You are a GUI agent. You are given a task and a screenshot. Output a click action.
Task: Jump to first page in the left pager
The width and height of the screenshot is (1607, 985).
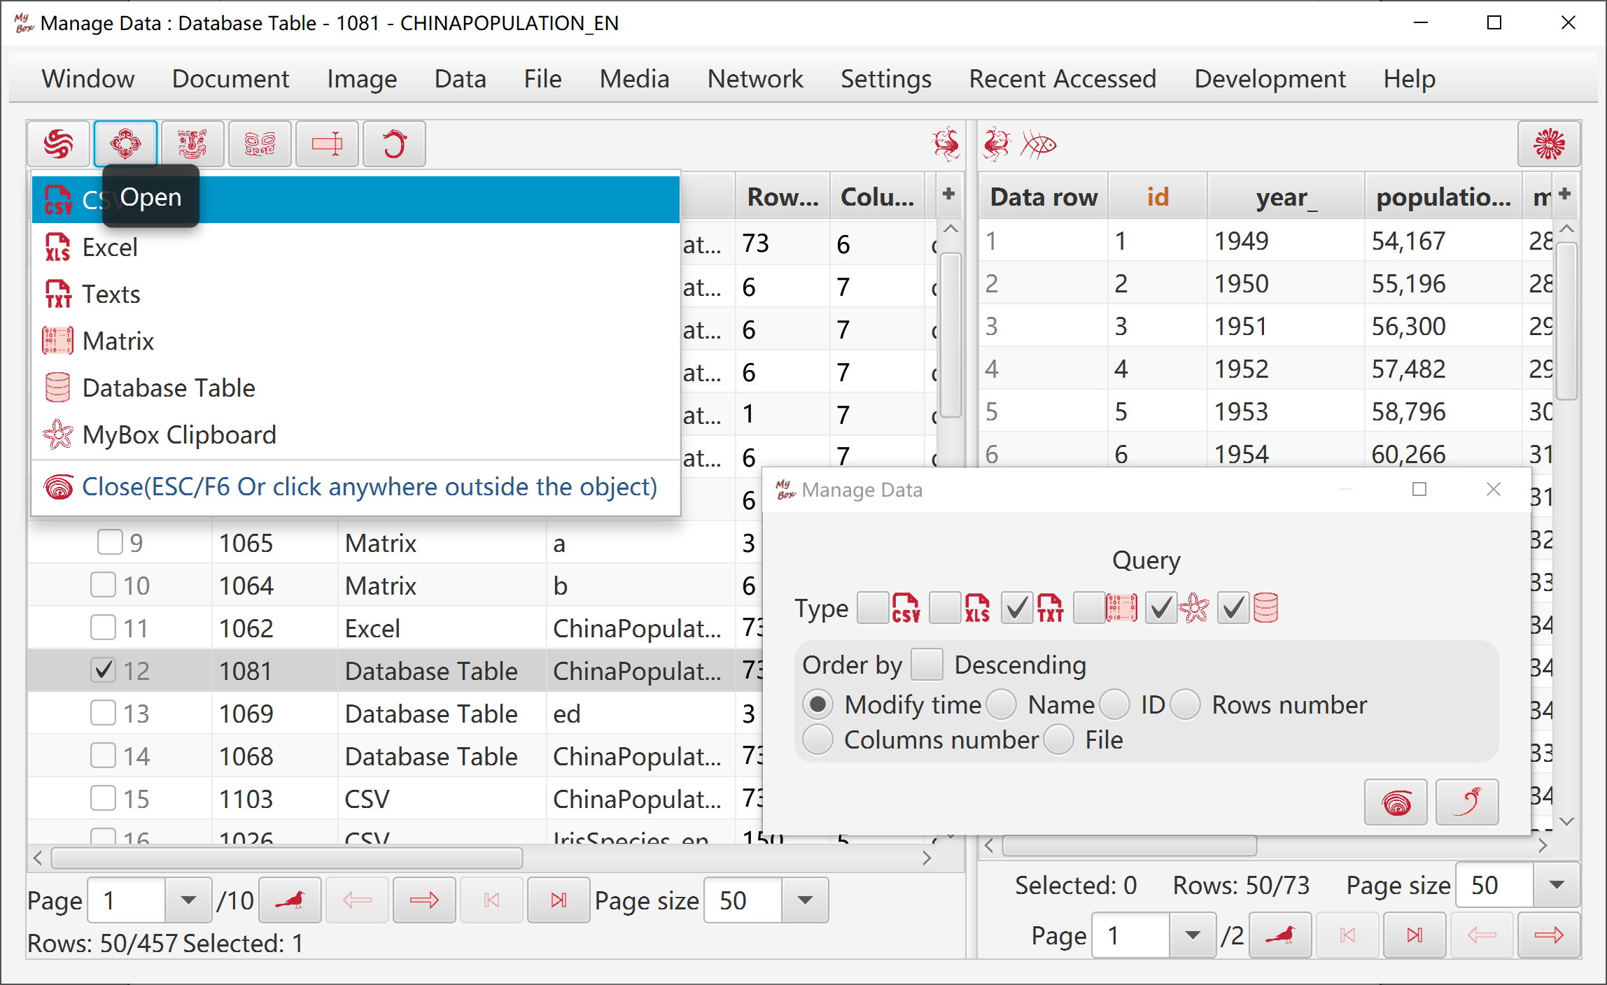coord(491,900)
